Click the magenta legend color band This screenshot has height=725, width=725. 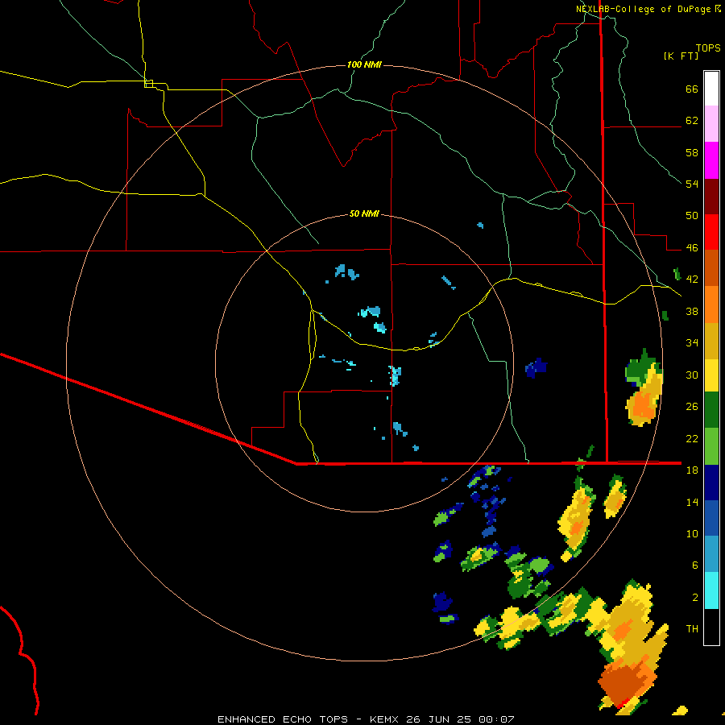[711, 160]
